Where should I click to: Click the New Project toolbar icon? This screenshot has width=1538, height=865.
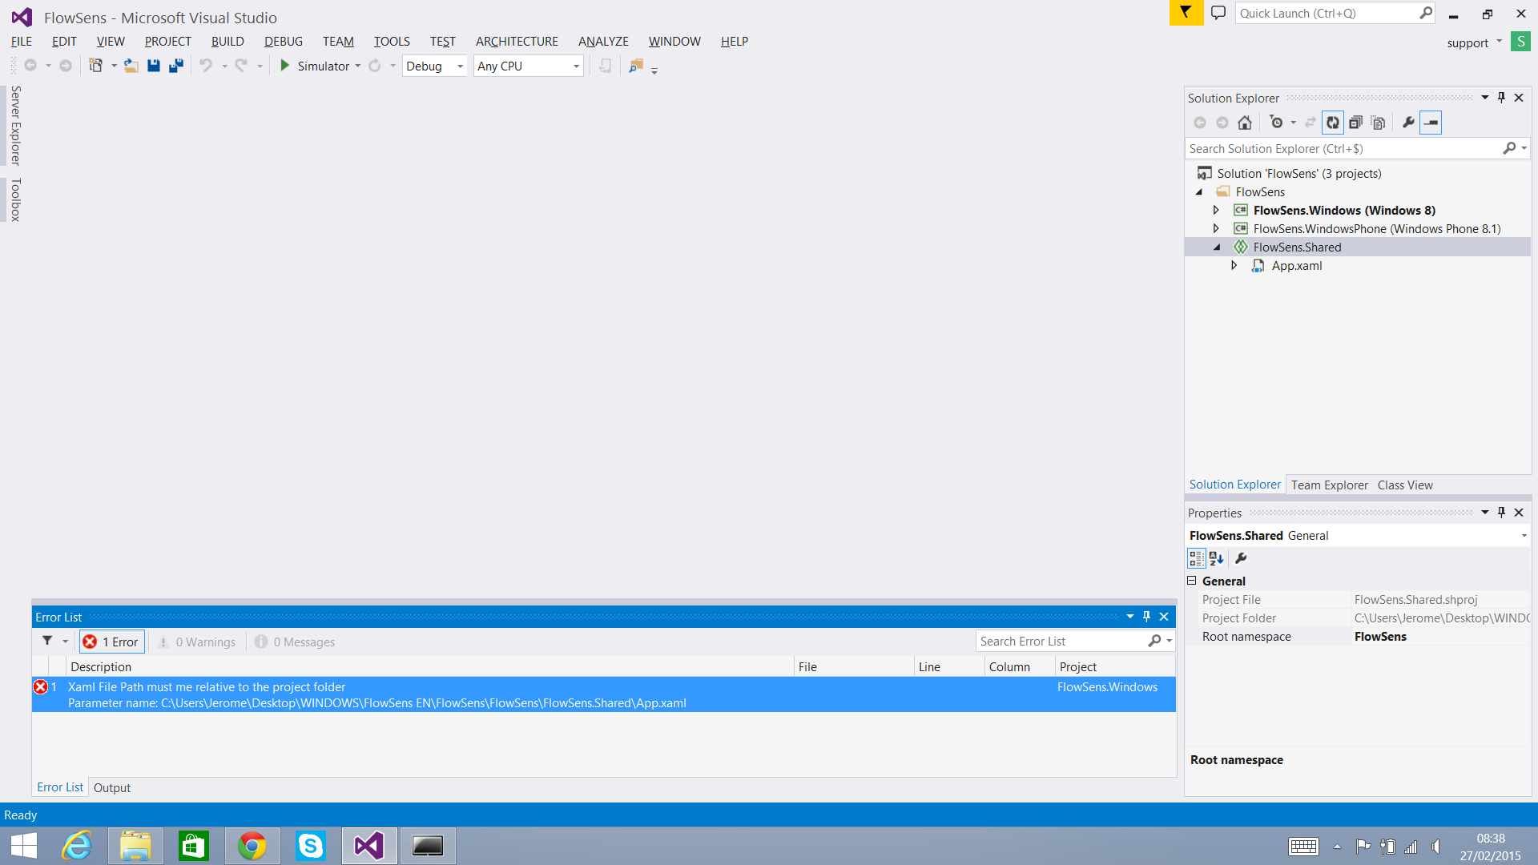[96, 66]
